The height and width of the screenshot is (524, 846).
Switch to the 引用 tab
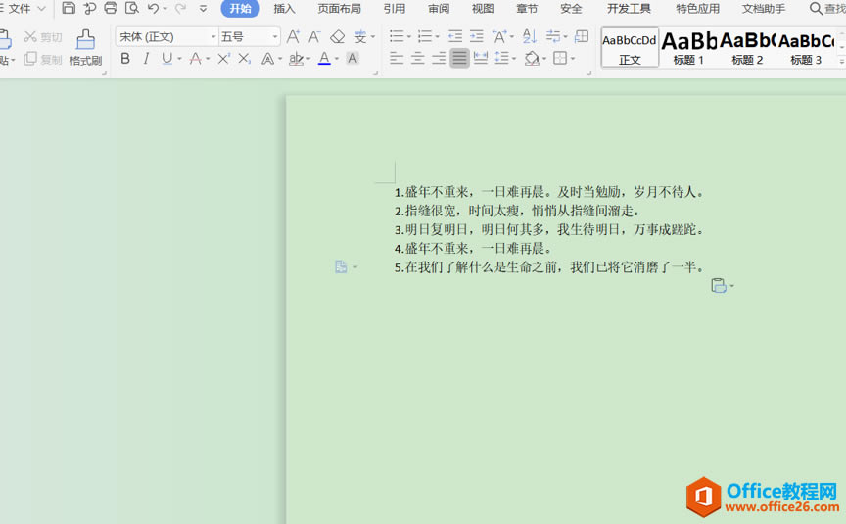coord(395,9)
